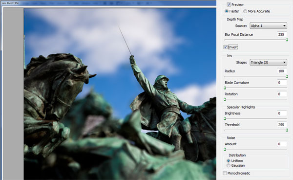Uncheck the Invert checkbox
Viewport: 293px width, 180px height.
point(225,47)
